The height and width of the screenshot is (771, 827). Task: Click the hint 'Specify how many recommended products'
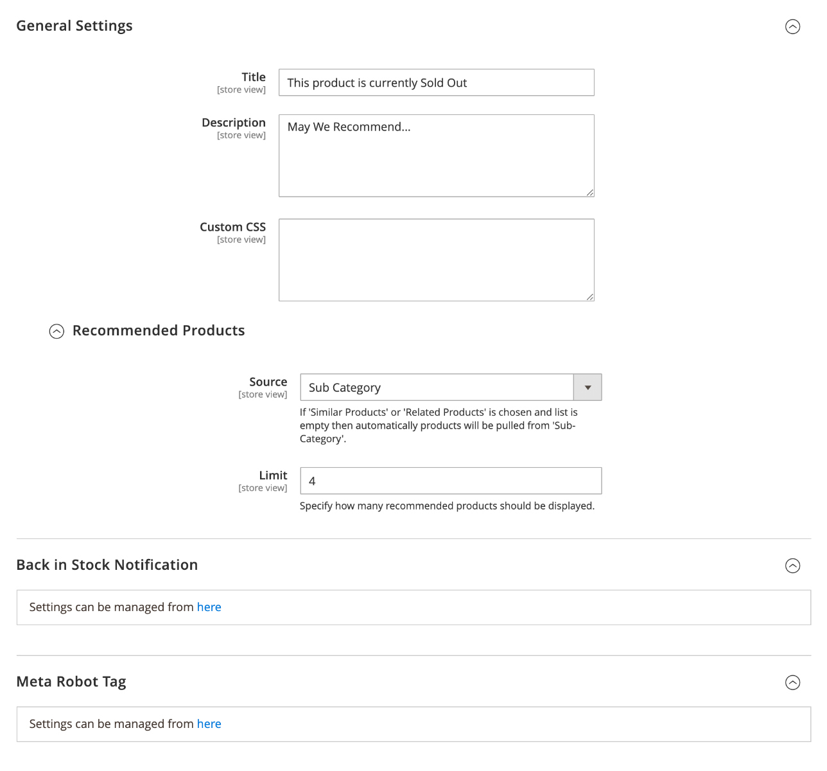[448, 506]
